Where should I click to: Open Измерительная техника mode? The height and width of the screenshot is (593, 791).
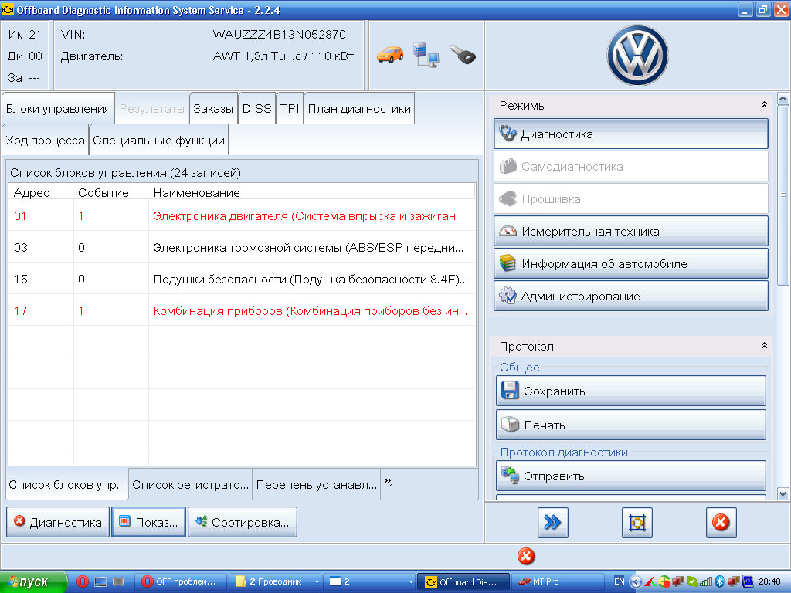pos(631,232)
